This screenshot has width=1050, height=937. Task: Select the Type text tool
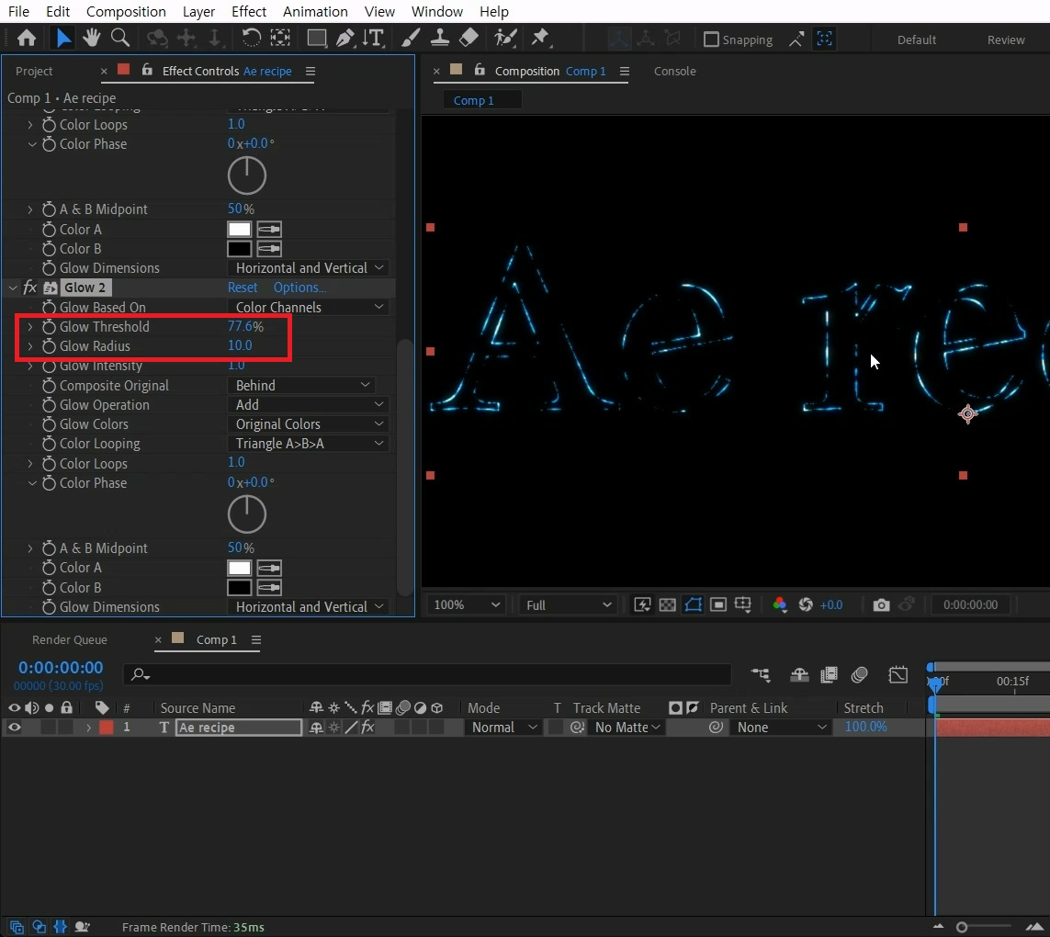[x=374, y=39]
